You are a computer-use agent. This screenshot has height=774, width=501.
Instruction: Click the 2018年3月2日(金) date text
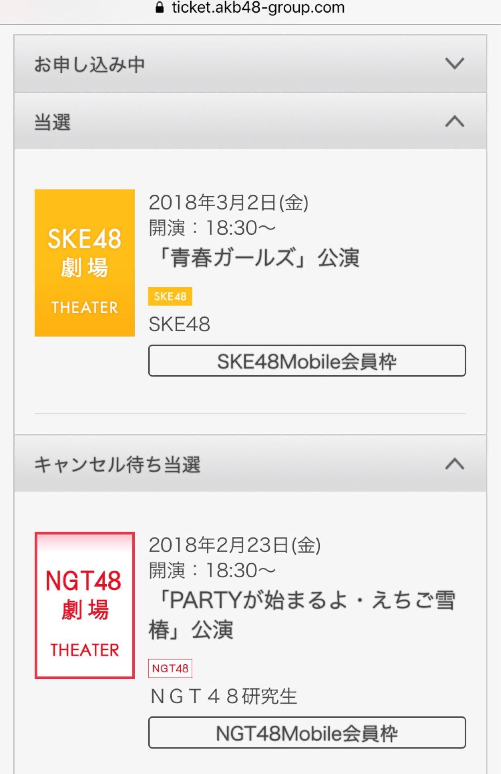[229, 202]
